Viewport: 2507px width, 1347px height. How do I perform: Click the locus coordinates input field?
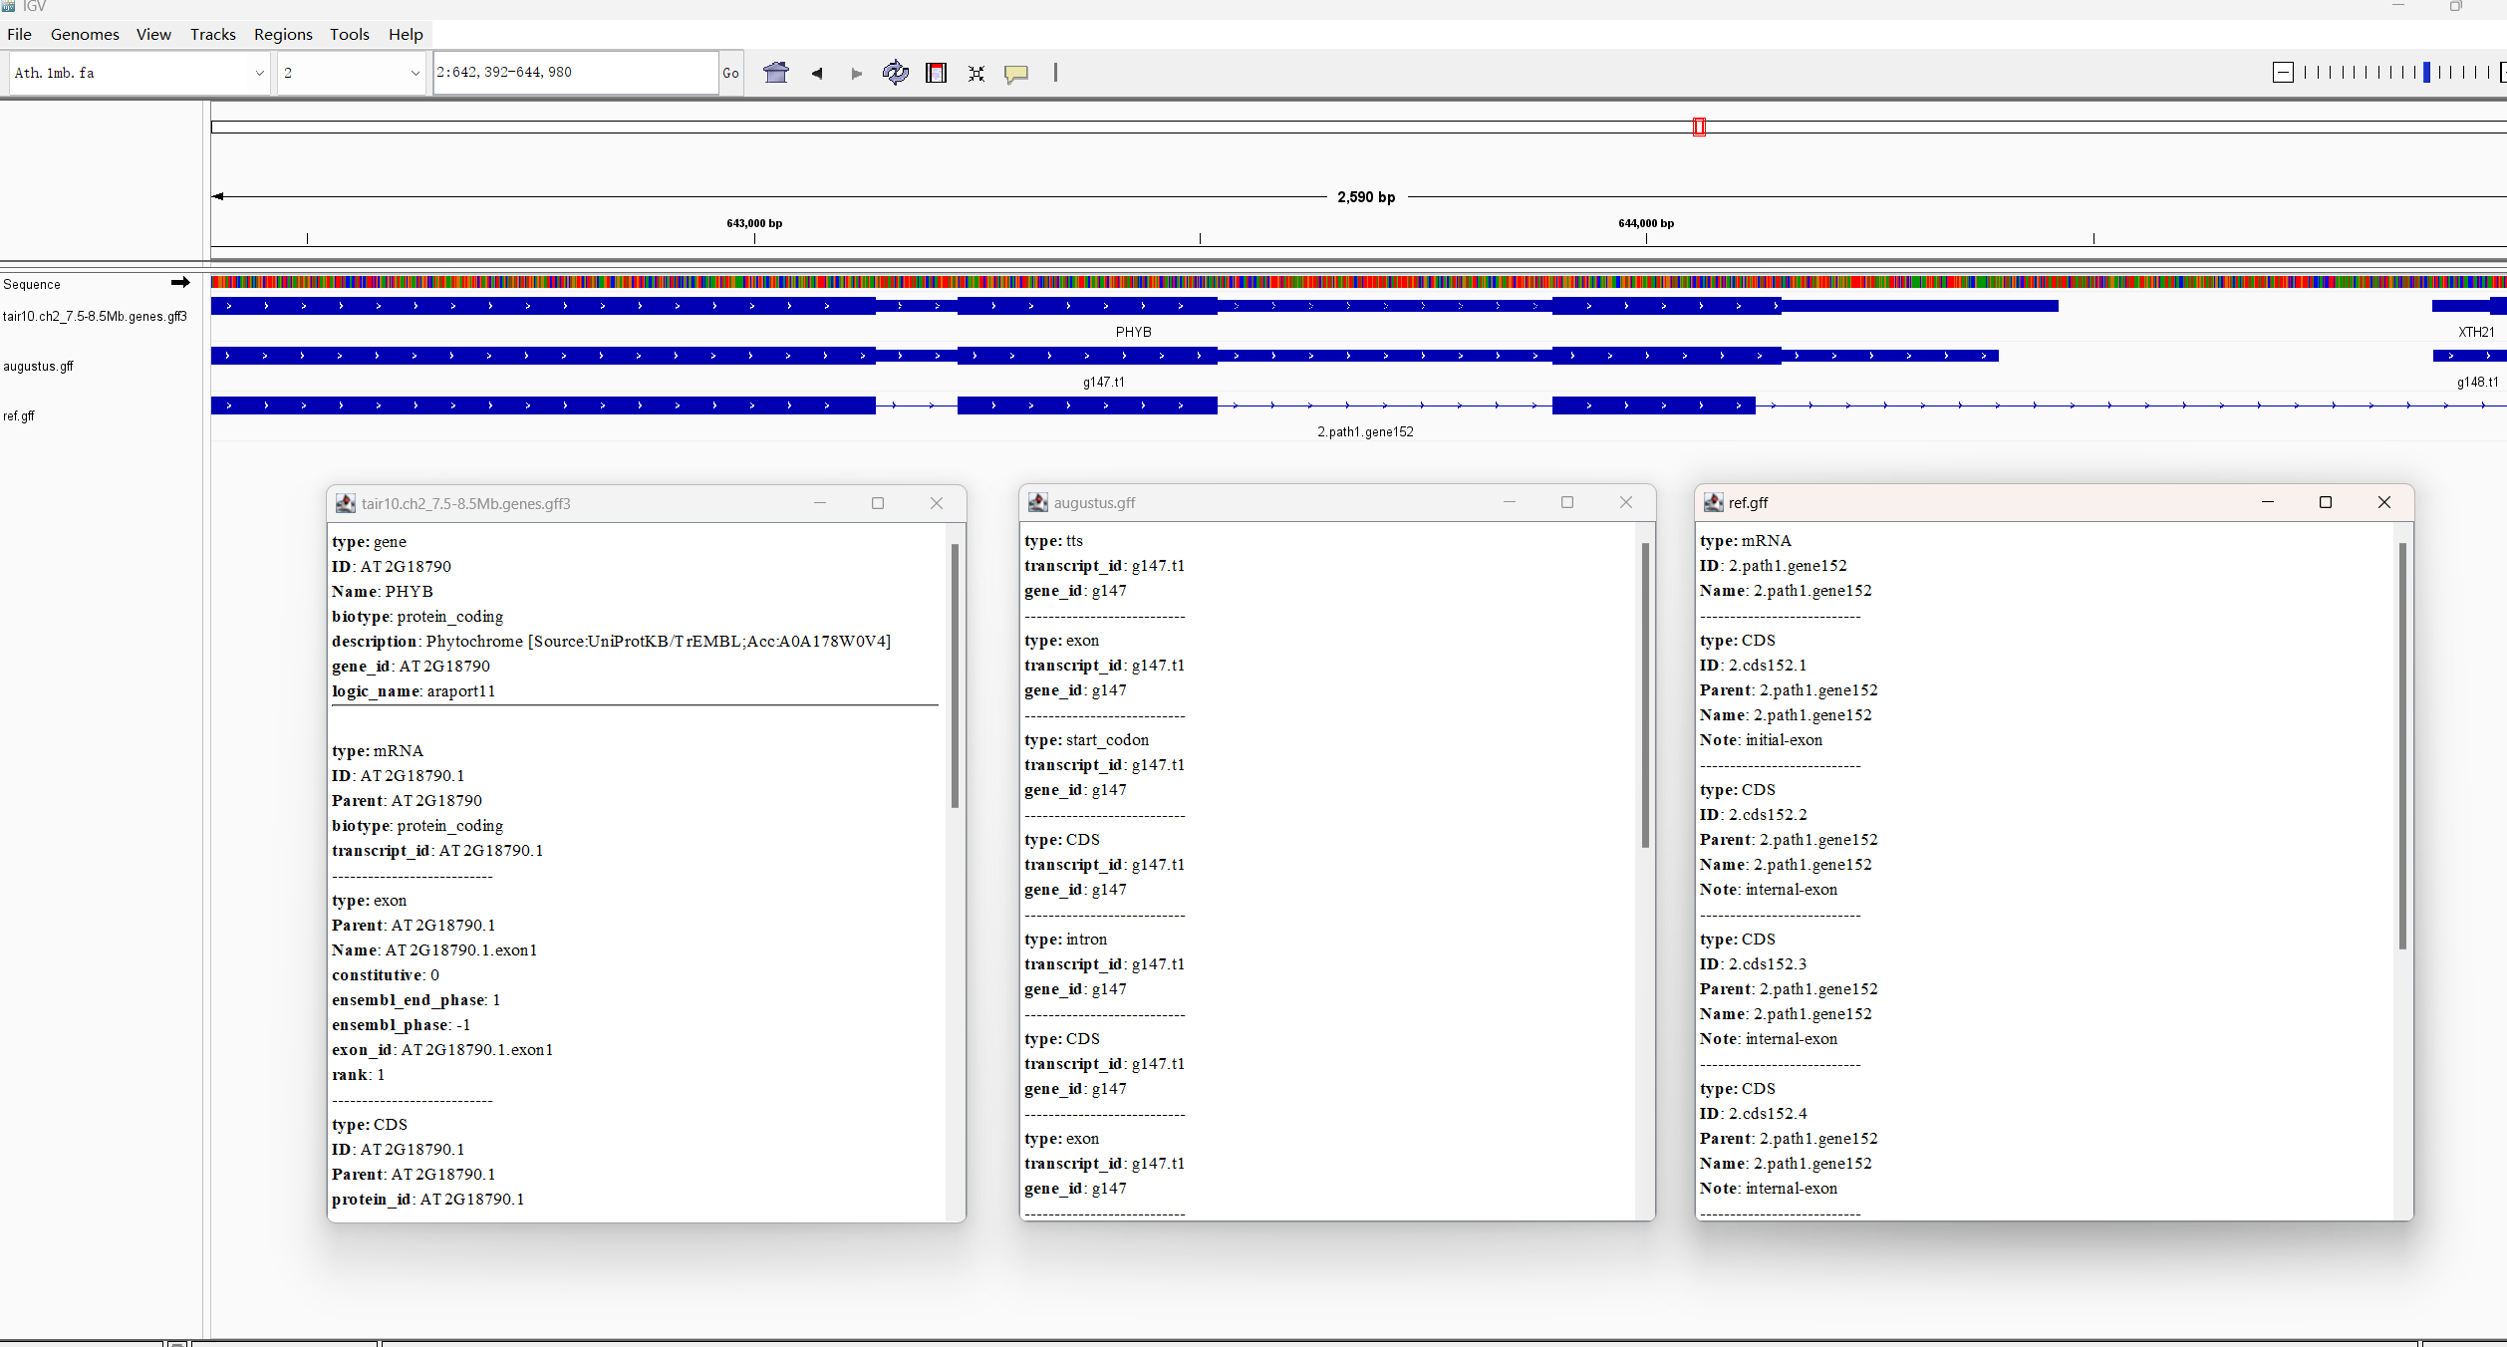tap(574, 73)
